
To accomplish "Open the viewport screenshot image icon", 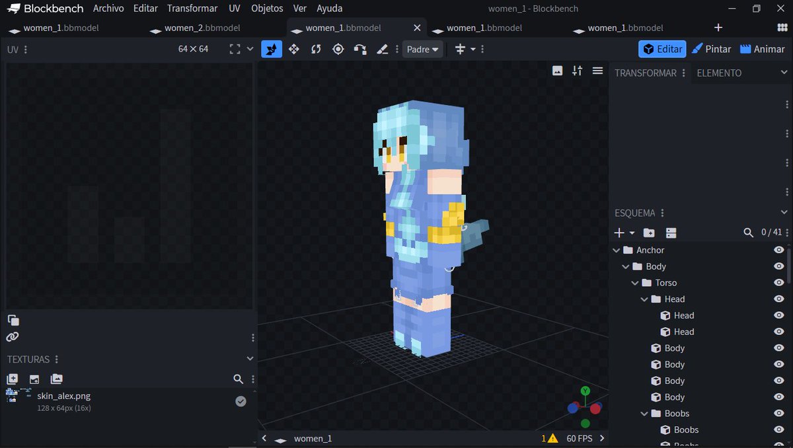I will point(557,71).
